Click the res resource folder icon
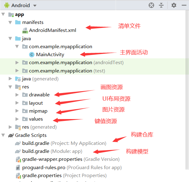Screen dimensions: 189x182 [18, 87]
